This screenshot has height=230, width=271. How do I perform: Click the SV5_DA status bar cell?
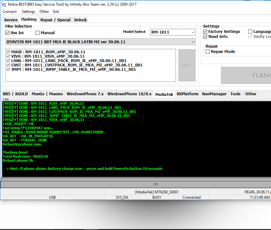pos(122,197)
